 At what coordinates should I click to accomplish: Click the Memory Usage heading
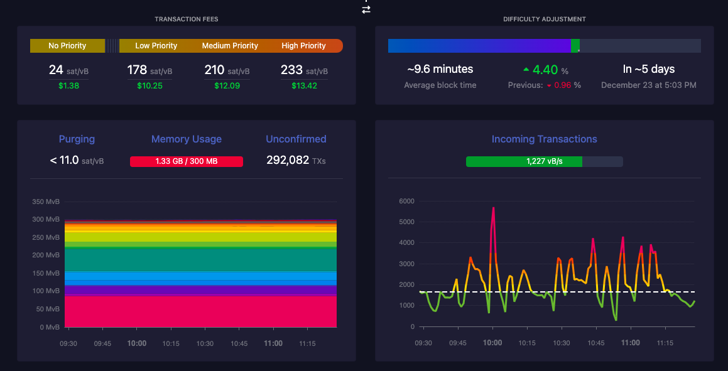186,139
